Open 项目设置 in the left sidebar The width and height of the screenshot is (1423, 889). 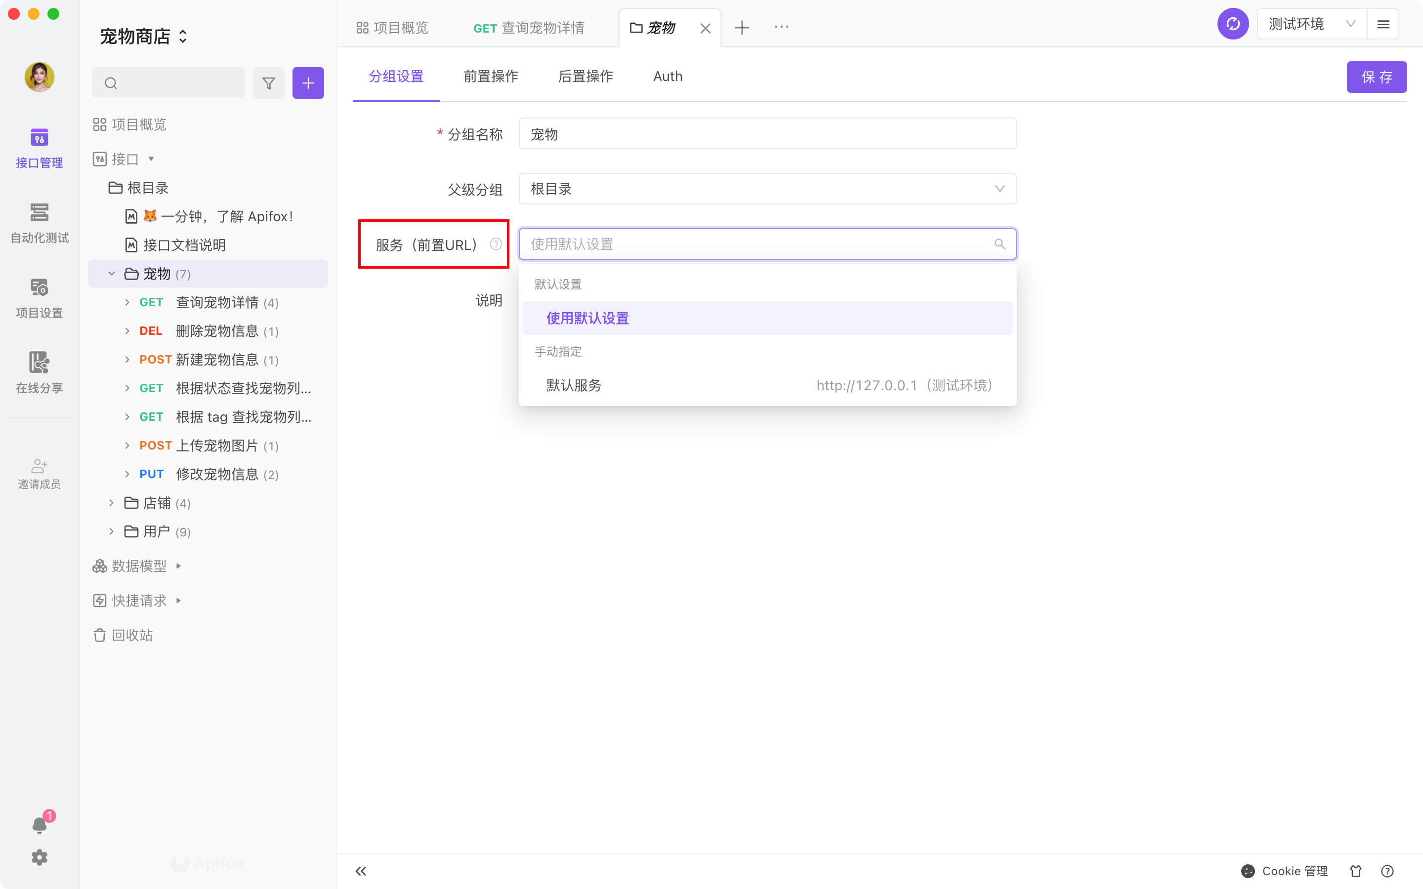pos(40,297)
